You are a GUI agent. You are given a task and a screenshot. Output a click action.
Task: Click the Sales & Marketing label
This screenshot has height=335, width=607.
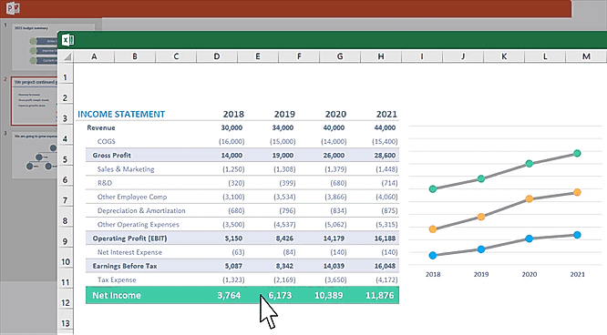click(x=126, y=169)
